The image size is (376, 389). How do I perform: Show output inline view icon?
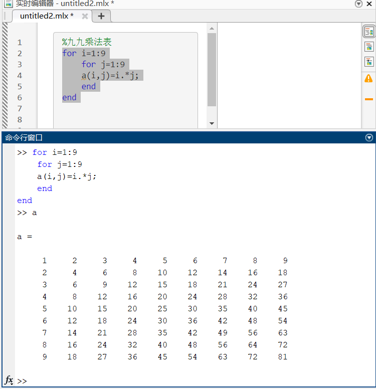tap(369, 47)
